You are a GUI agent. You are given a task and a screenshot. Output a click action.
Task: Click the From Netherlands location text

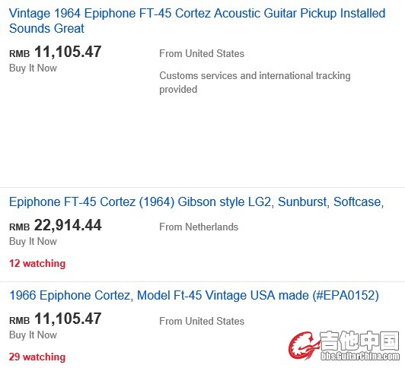tap(199, 227)
